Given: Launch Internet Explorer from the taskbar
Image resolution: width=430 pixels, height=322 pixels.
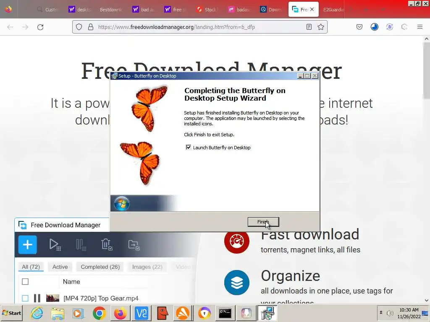Looking at the screenshot, I should coord(37,313).
